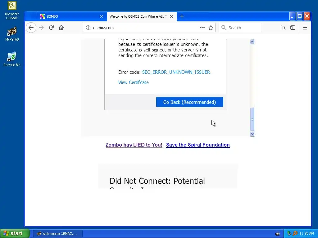
Task: Click the SEC_ERROR_UNKNOWN_ISSUER error code link
Action: click(176, 72)
